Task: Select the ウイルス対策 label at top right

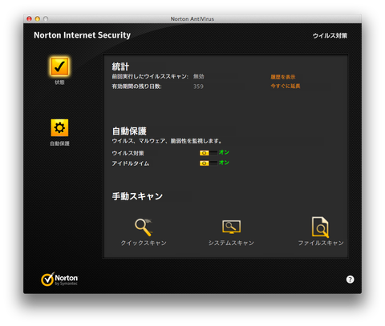Action: click(x=330, y=35)
